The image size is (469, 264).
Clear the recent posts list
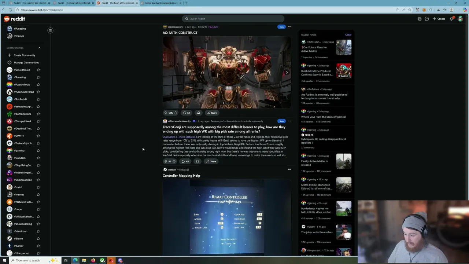348,35
